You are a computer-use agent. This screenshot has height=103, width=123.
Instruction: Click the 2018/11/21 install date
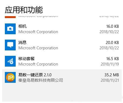tap(110, 80)
